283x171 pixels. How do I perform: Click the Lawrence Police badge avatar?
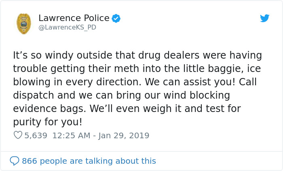coord(24,23)
